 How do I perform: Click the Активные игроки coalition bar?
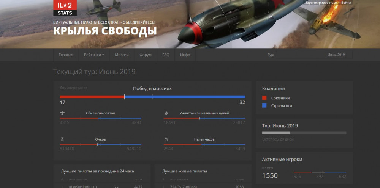coord(320,172)
